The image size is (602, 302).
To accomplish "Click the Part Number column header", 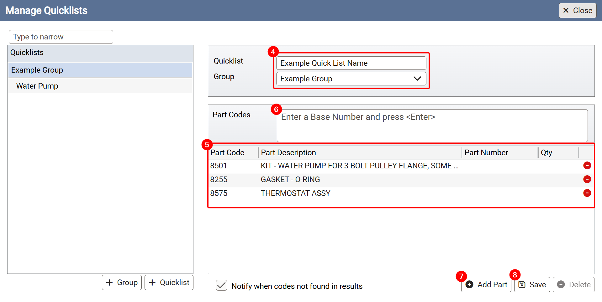I will [x=486, y=153].
